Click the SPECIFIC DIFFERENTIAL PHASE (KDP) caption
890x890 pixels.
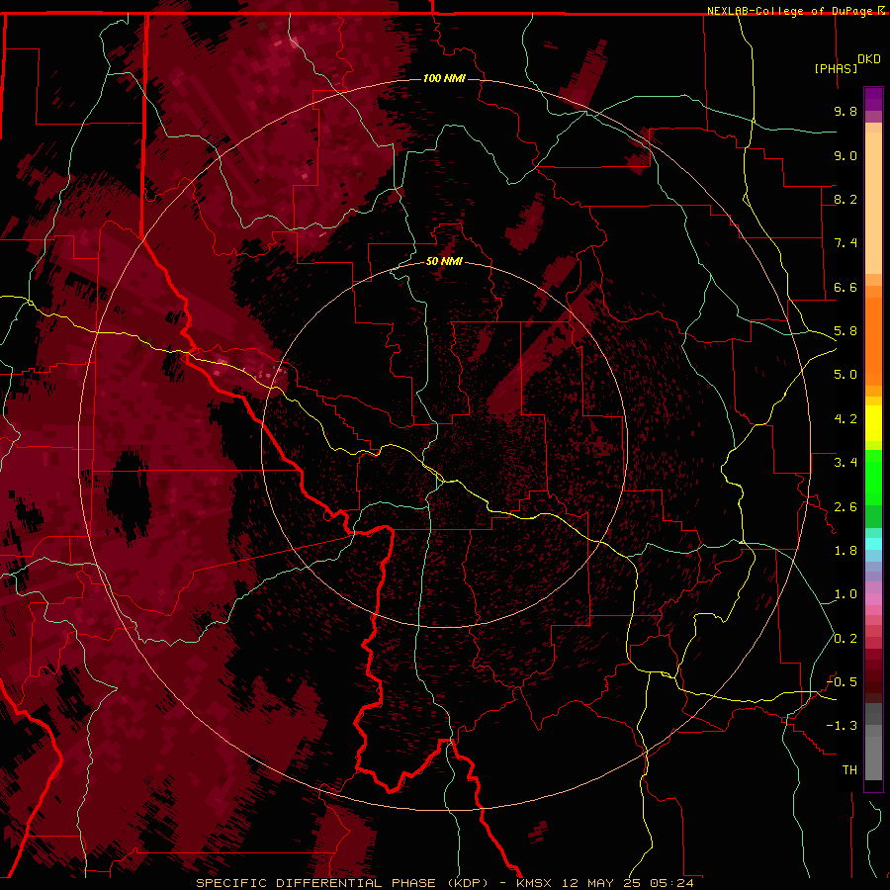tap(342, 883)
